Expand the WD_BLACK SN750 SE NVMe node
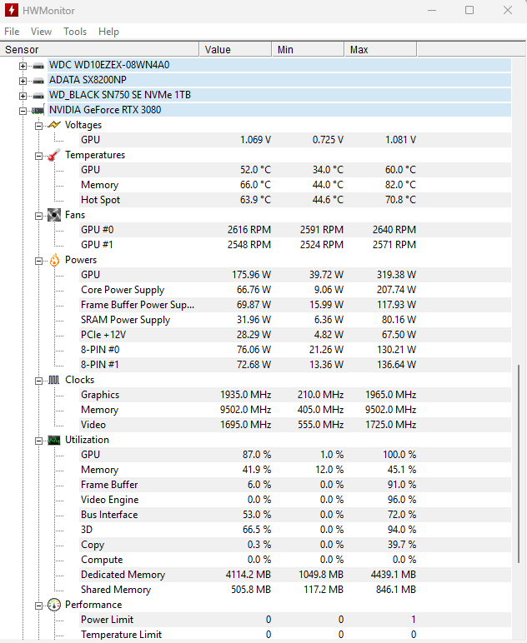527x643 pixels. coord(23,96)
